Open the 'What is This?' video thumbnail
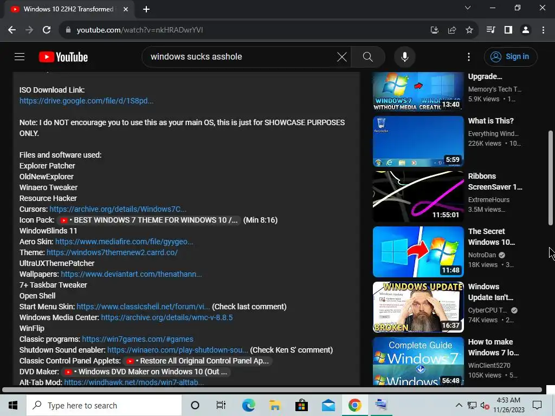Image resolution: width=555 pixels, height=416 pixels. 418,141
